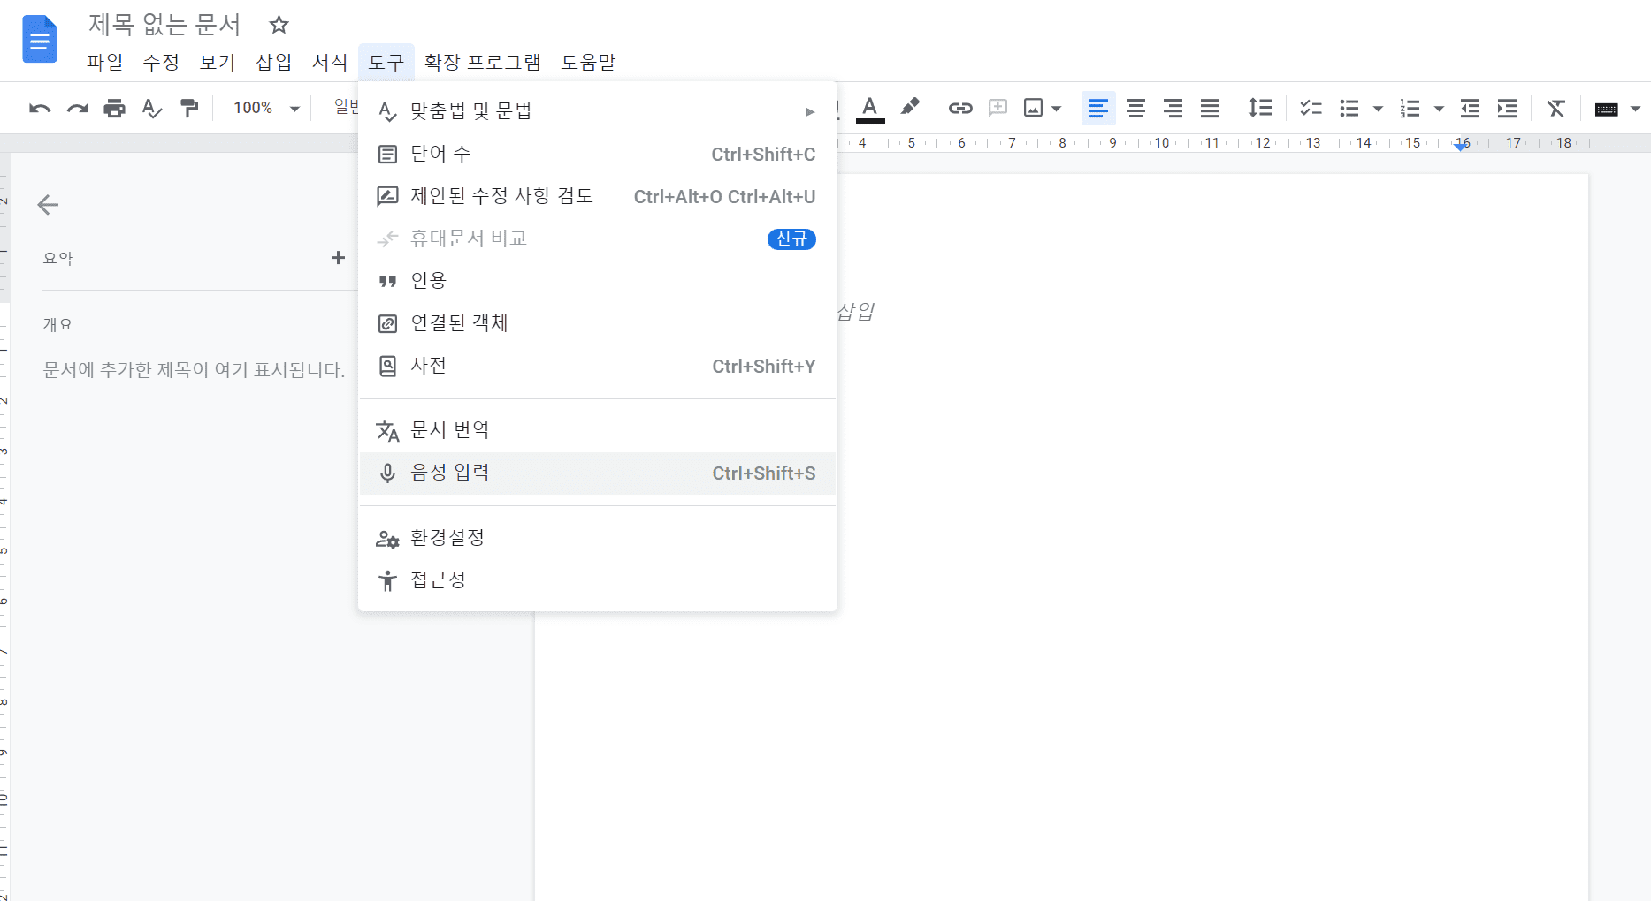Expand 맞춤법 및 문법 submenu
This screenshot has height=901, width=1651.
tap(598, 111)
